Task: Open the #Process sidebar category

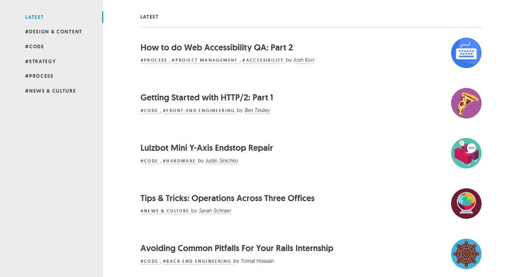Action: 39,76
